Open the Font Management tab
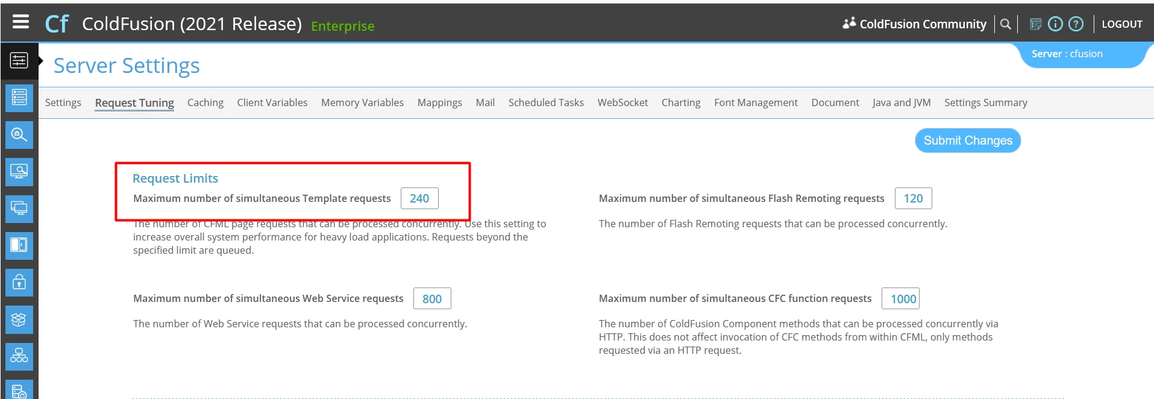This screenshot has width=1154, height=399. point(756,102)
